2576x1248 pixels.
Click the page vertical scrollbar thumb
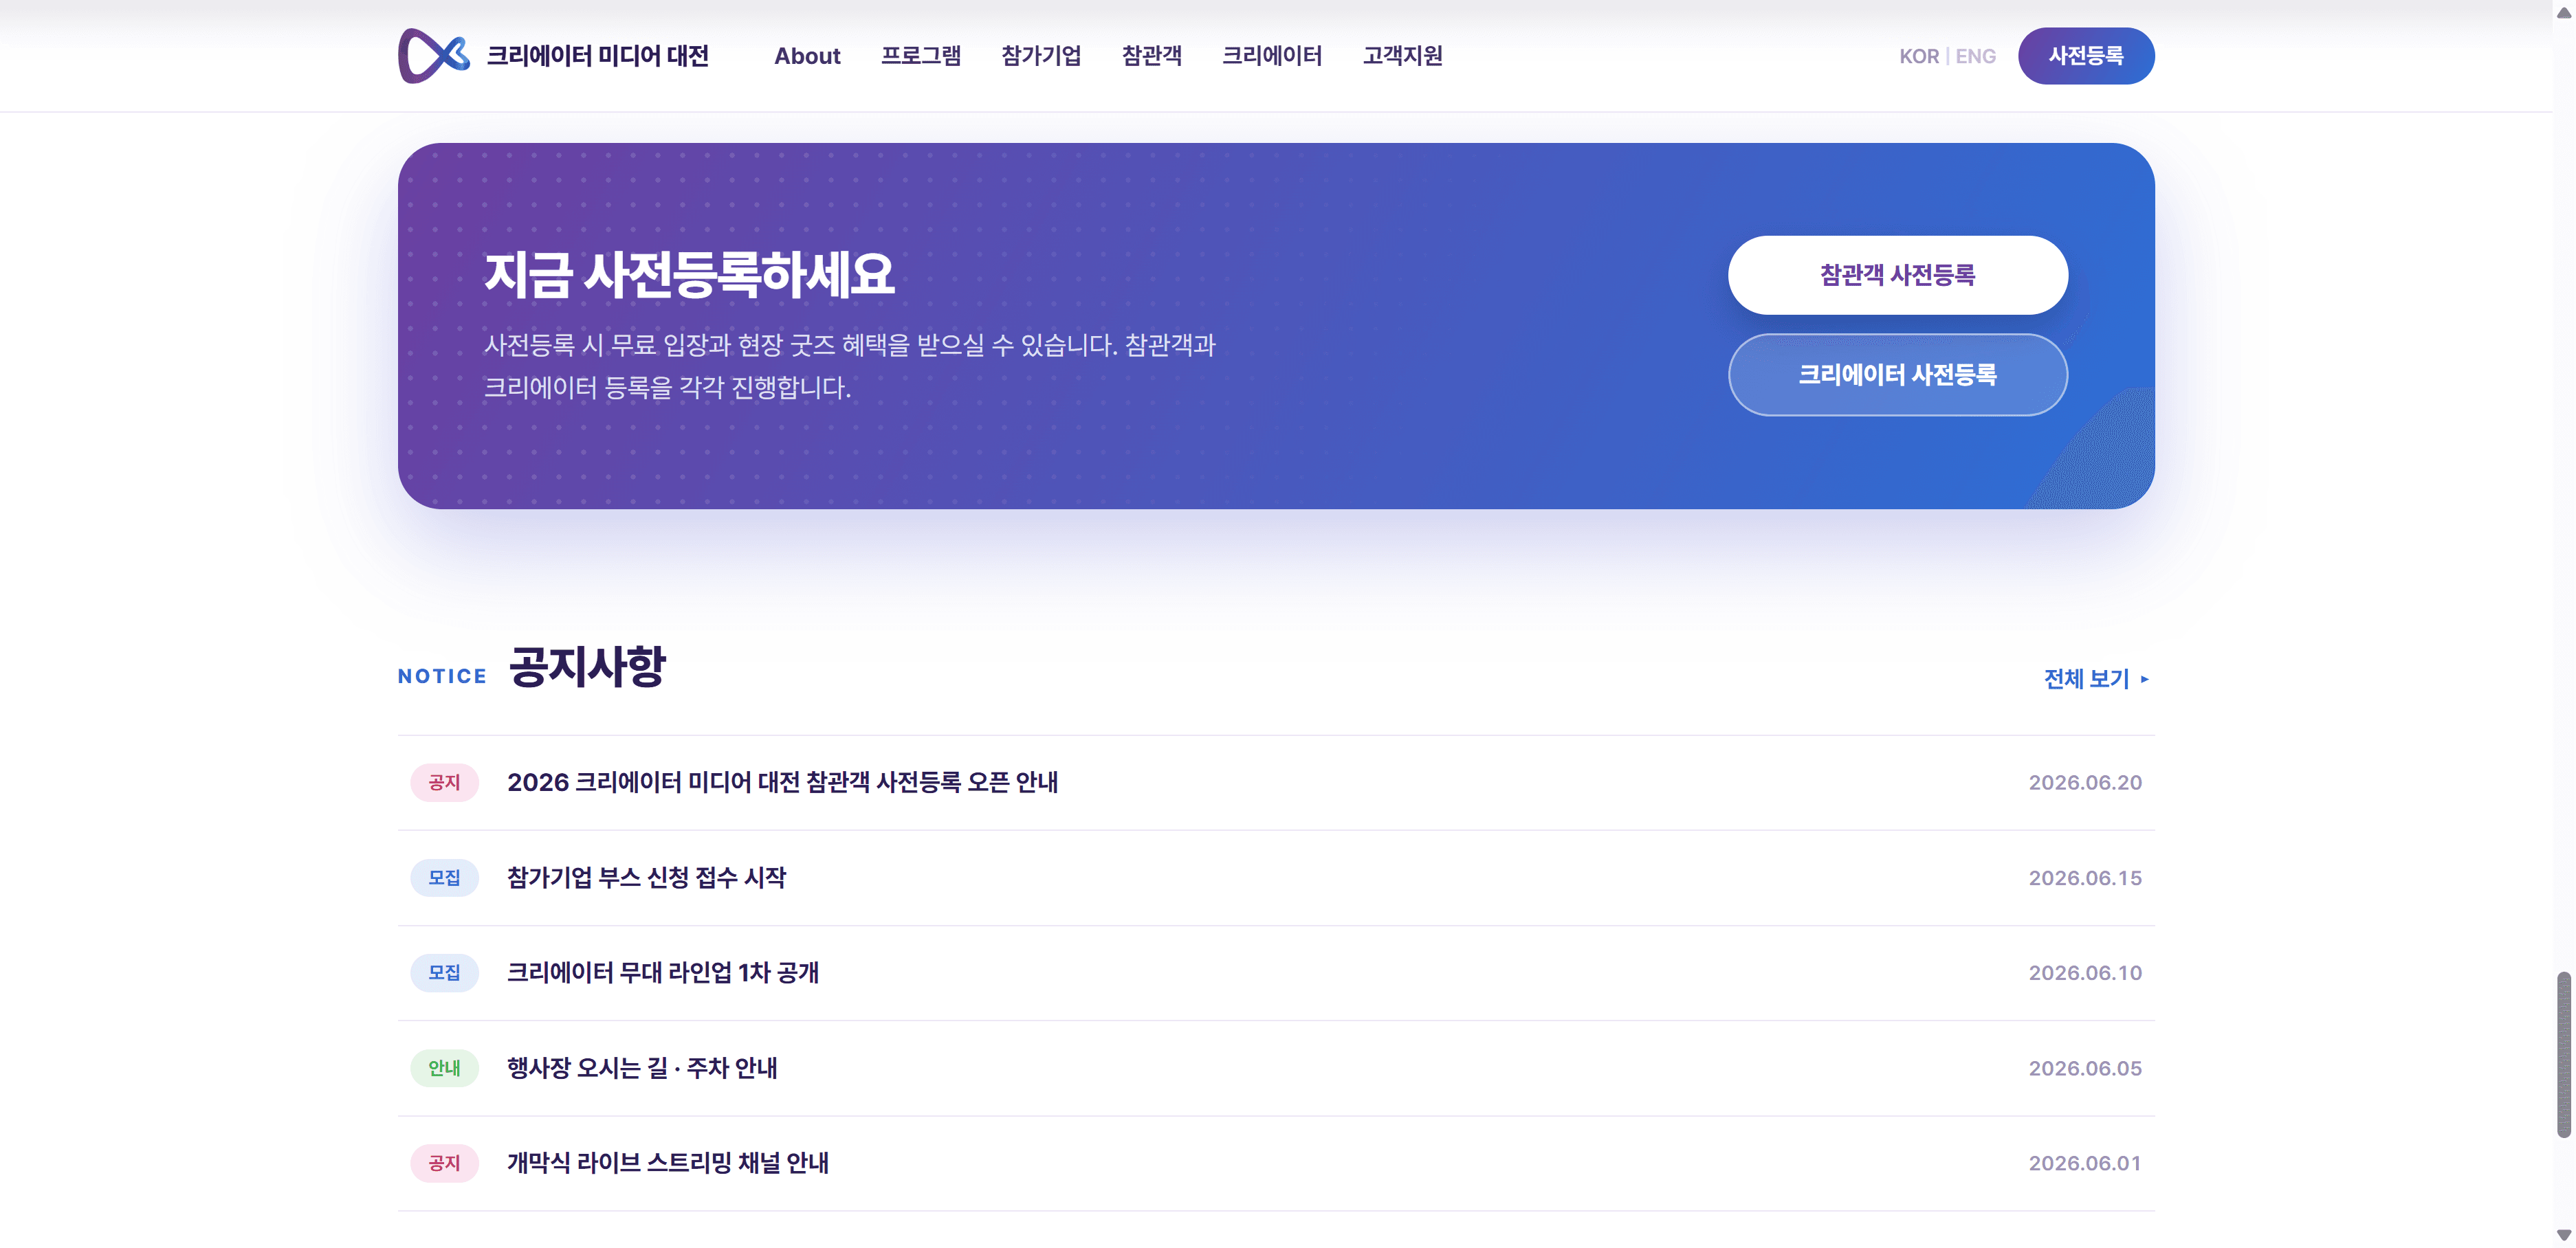click(x=2564, y=1054)
